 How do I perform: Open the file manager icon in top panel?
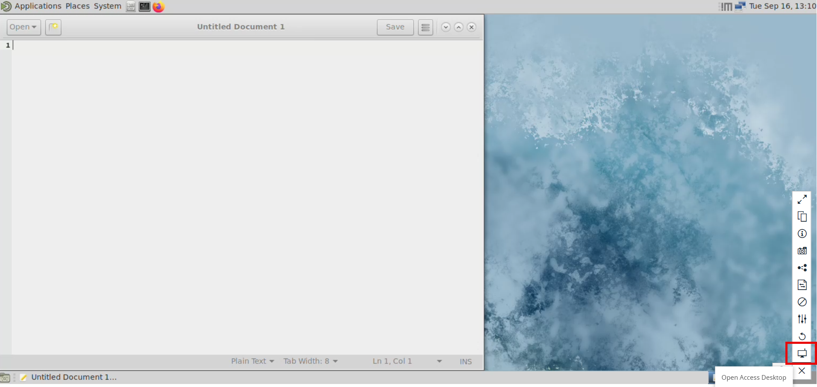coord(131,6)
